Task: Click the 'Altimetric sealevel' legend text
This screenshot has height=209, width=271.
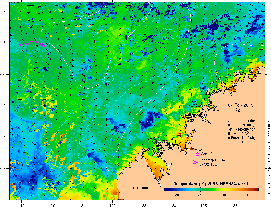Action: coord(244,121)
